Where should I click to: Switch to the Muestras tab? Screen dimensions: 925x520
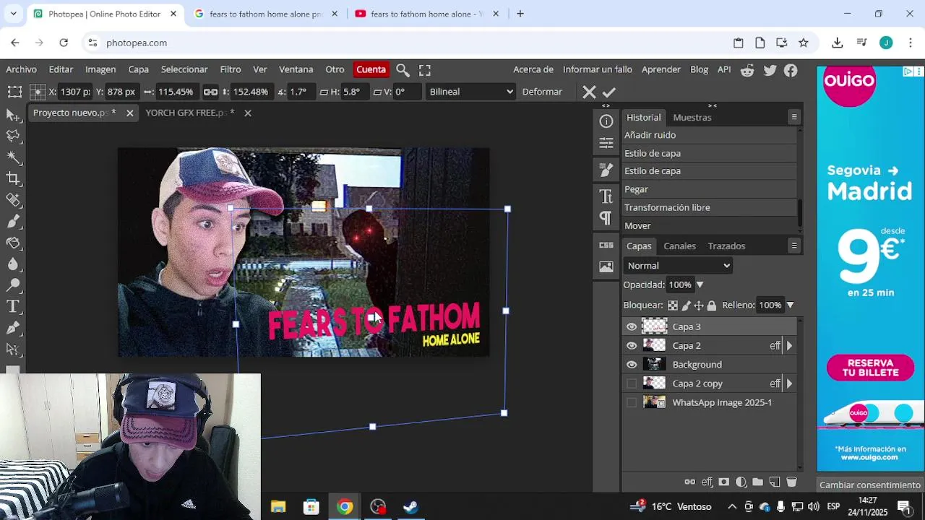pyautogui.click(x=692, y=117)
